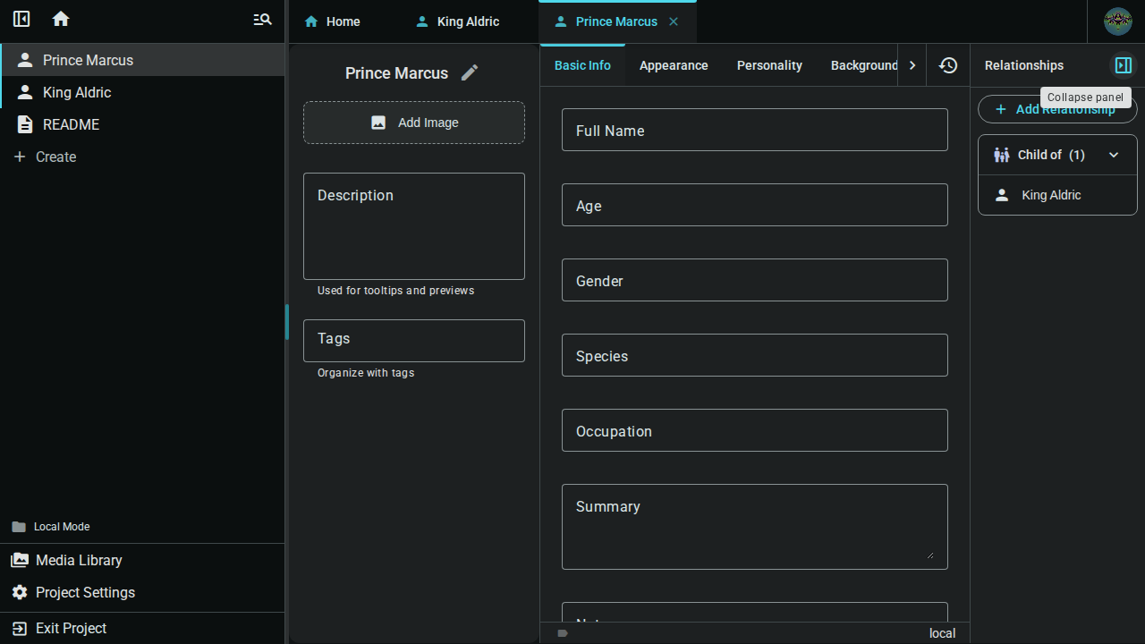Click Create in the sidebar
This screenshot has width=1145, height=644.
point(55,157)
